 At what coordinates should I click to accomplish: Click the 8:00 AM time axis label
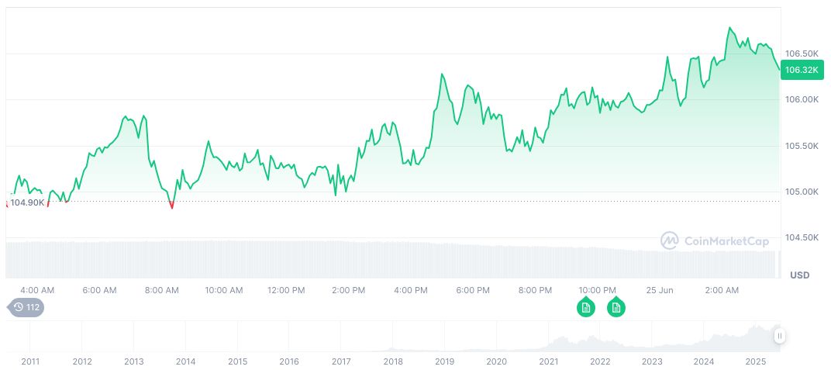pos(162,290)
